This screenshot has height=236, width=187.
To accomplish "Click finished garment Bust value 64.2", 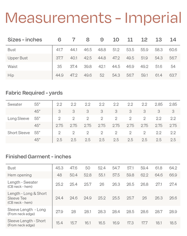I will click(173, 168).
